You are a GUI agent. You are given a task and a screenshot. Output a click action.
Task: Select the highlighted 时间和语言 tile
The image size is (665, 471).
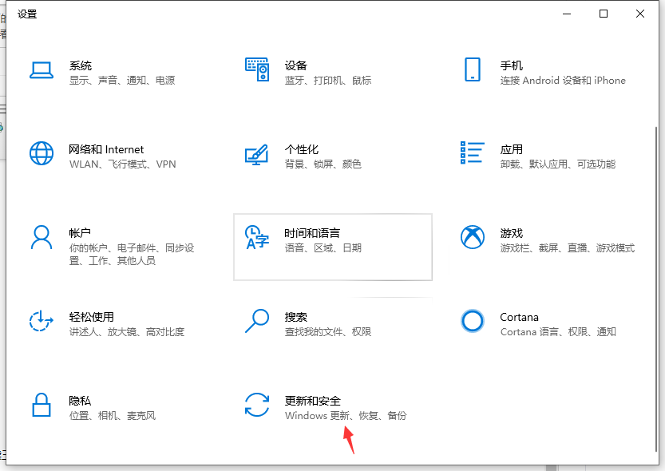[333, 247]
